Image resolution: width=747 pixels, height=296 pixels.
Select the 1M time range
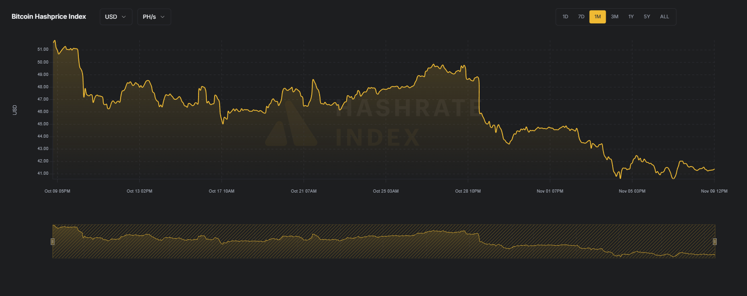tap(598, 17)
